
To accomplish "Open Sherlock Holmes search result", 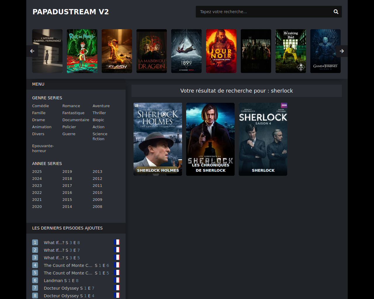I will coord(158,139).
